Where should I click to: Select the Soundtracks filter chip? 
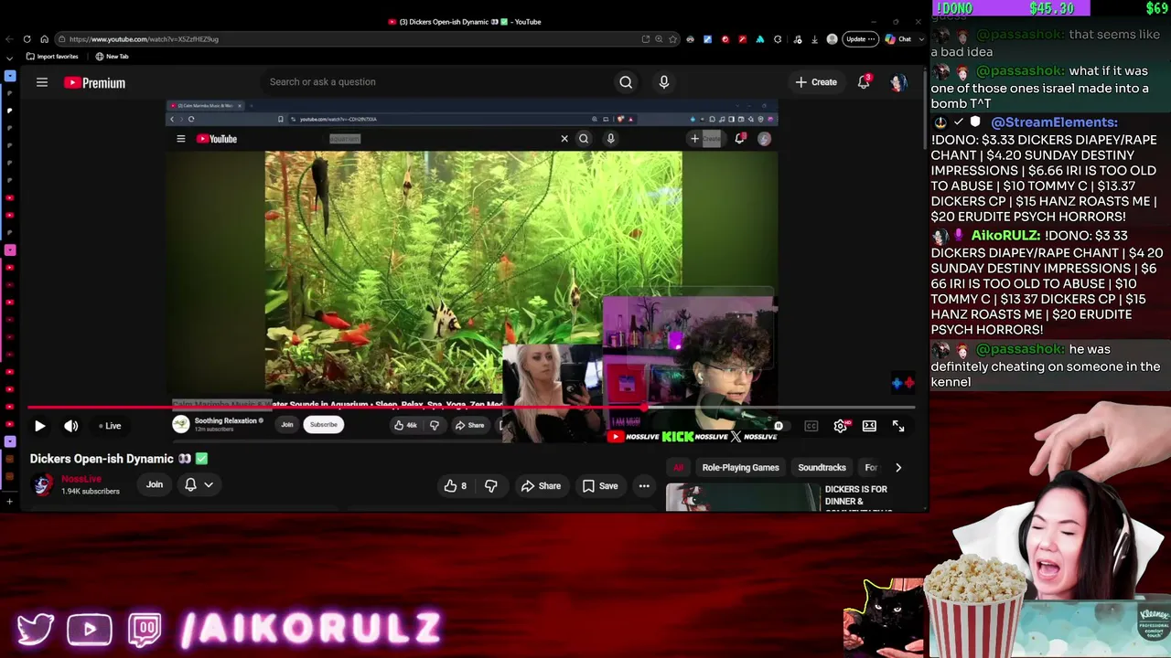(x=822, y=468)
